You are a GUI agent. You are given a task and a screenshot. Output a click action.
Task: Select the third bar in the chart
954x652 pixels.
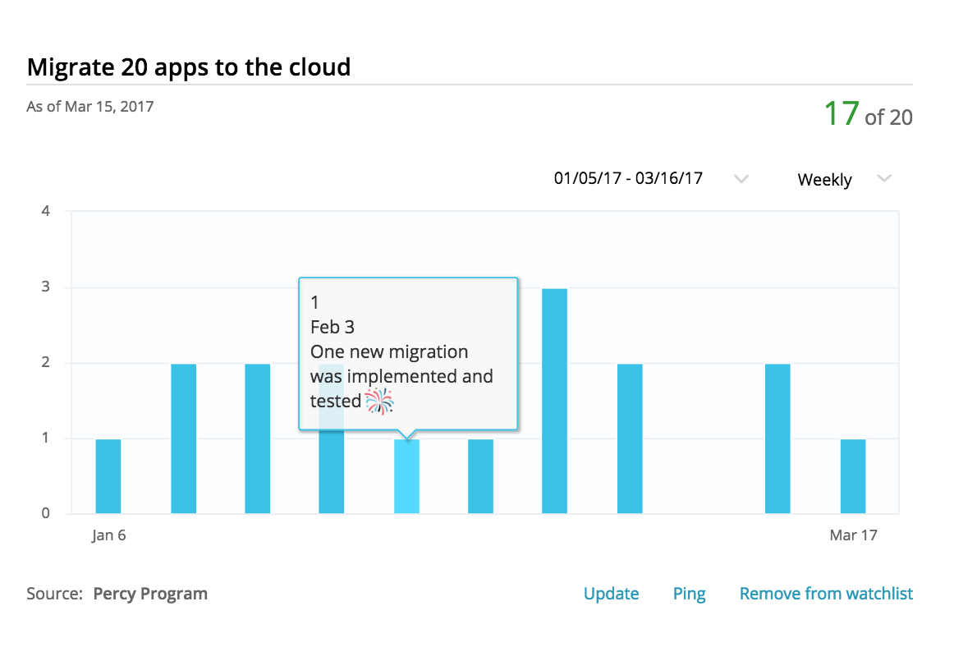(x=258, y=438)
